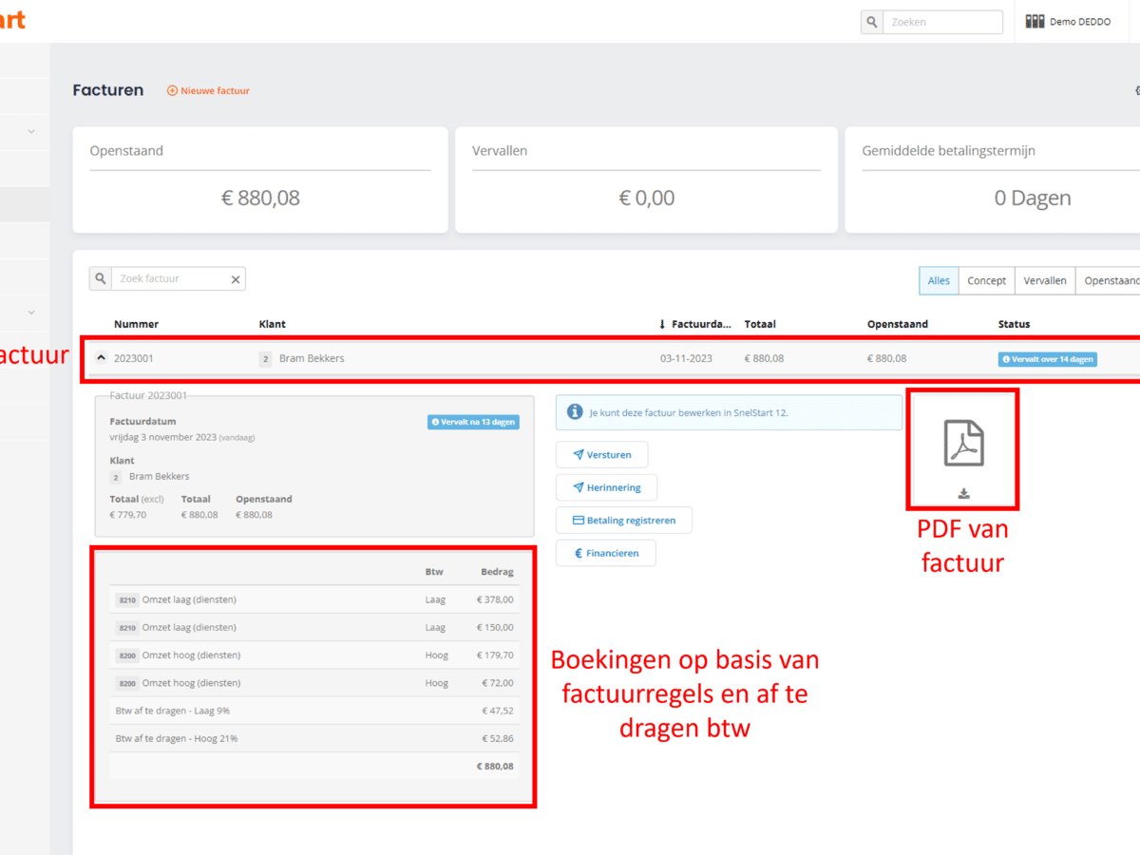Show the Vervallen invoices tab

tap(1044, 280)
